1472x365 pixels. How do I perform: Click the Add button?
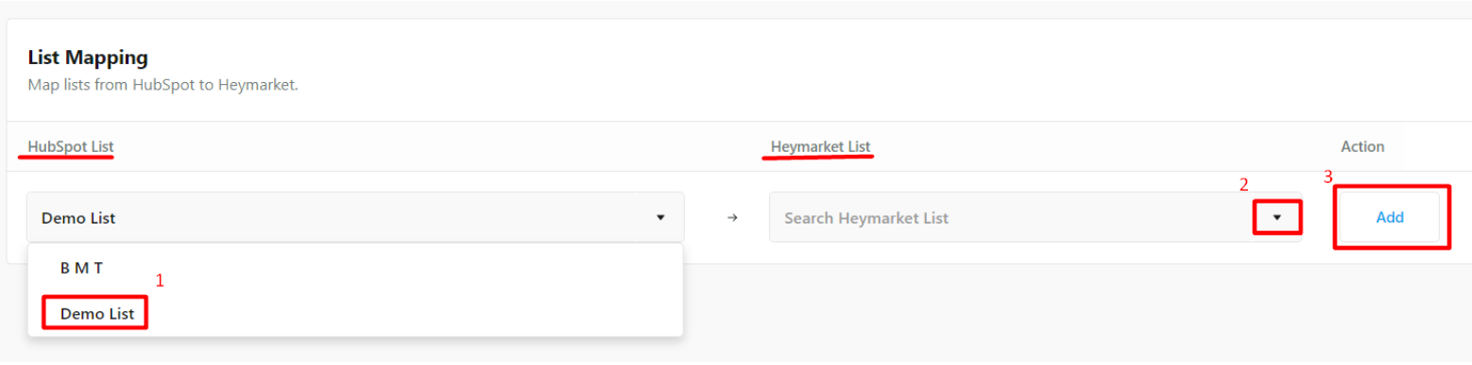click(1390, 218)
